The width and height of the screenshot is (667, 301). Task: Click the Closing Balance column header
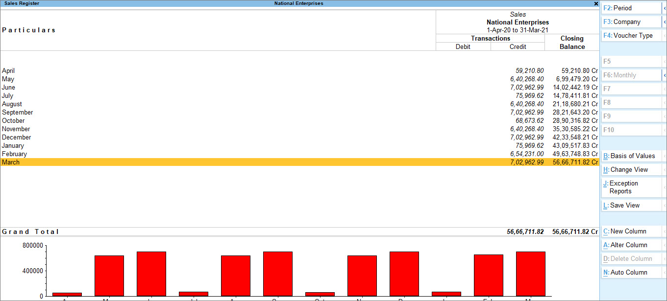[572, 43]
